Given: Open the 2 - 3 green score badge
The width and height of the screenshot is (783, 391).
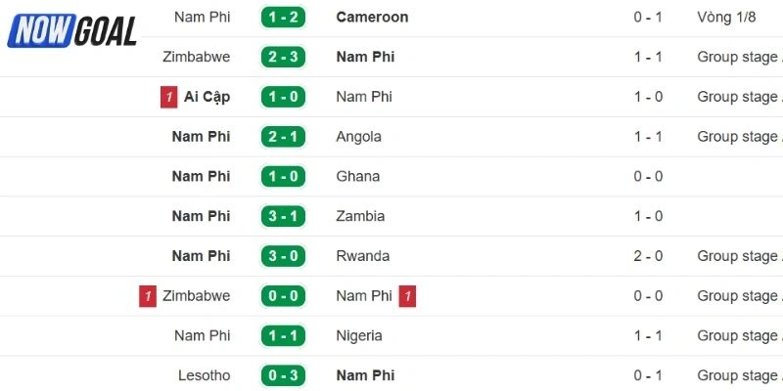Looking at the screenshot, I should [284, 57].
